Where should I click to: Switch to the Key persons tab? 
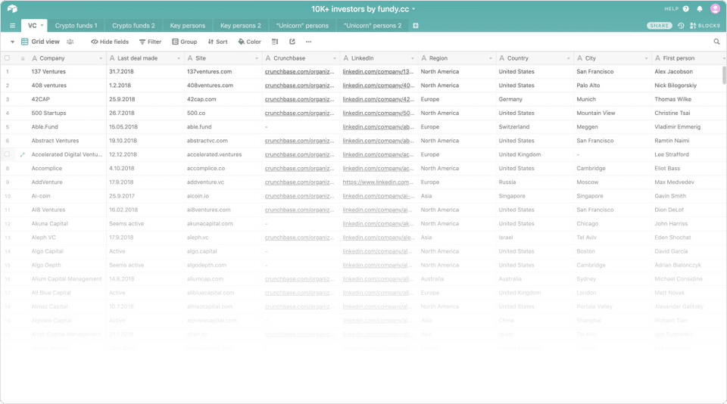click(x=187, y=26)
